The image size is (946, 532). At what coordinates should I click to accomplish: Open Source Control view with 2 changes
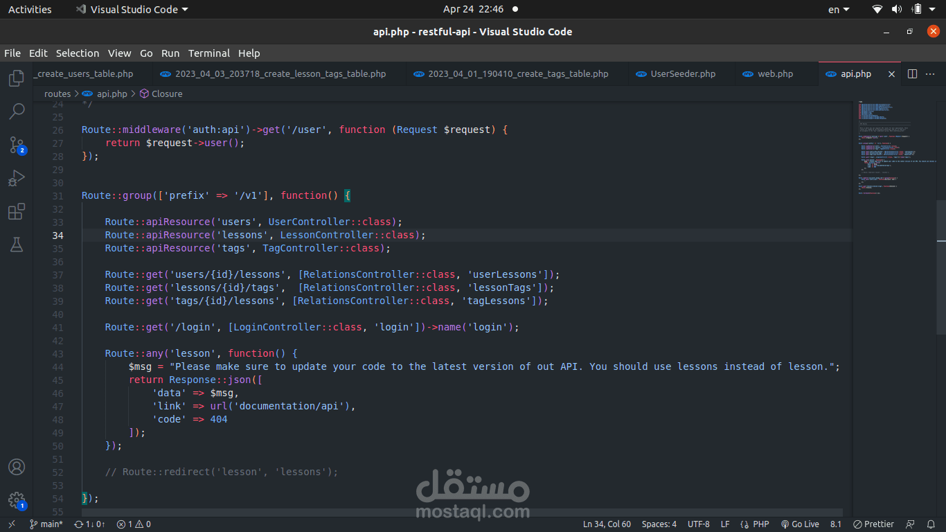(17, 145)
